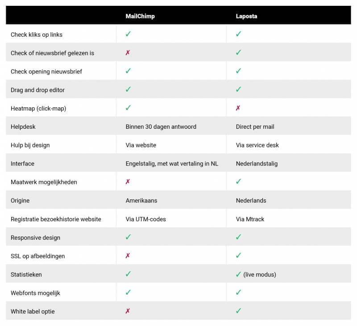Click 'Engelstalig, met wat vertaling in NL' text
This screenshot has height=326, width=357.
pyautogui.click(x=172, y=164)
